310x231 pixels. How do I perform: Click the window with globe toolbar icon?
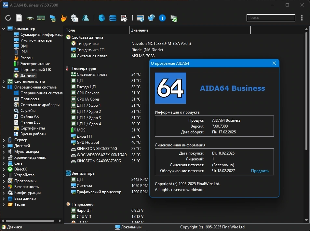click(x=140, y=18)
